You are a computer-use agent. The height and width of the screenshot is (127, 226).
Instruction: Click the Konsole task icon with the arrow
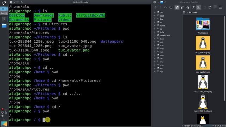pyautogui.click(x=4, y=19)
